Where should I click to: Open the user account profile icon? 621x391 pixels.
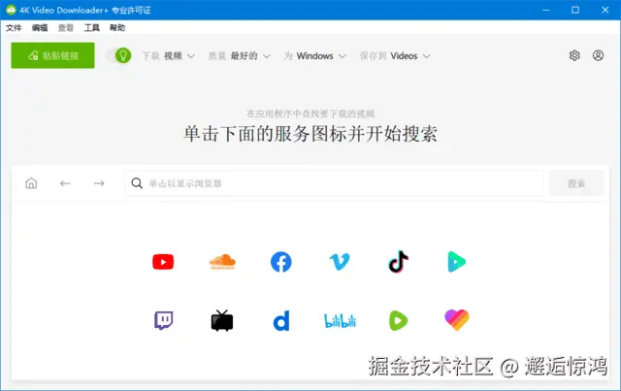[x=598, y=55]
